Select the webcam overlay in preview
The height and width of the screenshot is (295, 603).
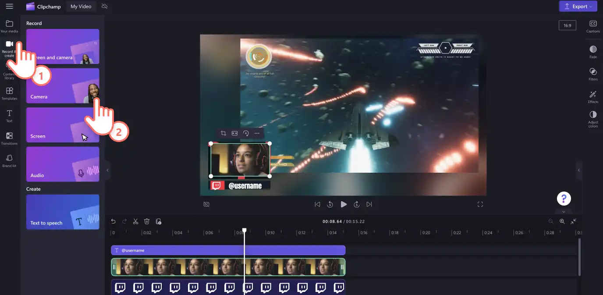click(240, 160)
